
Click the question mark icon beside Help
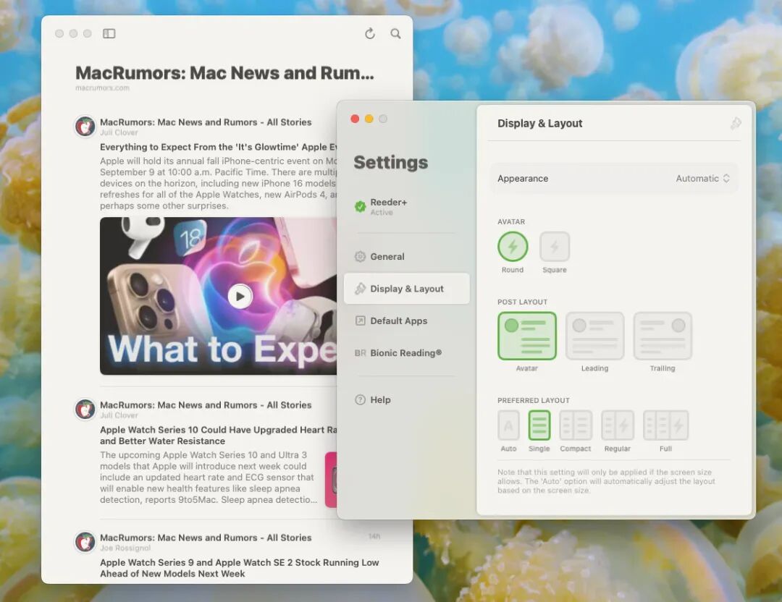point(360,399)
